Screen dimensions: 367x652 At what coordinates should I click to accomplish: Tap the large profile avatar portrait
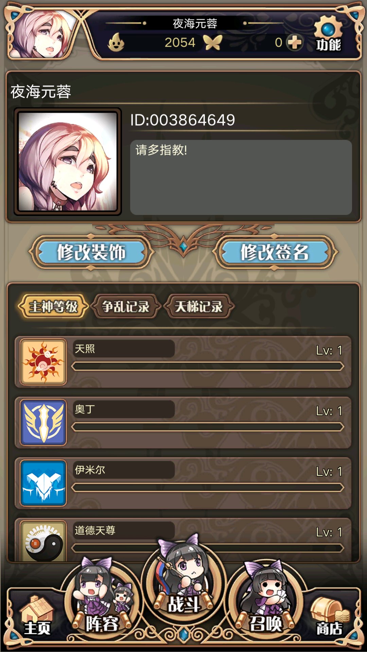coord(68,162)
